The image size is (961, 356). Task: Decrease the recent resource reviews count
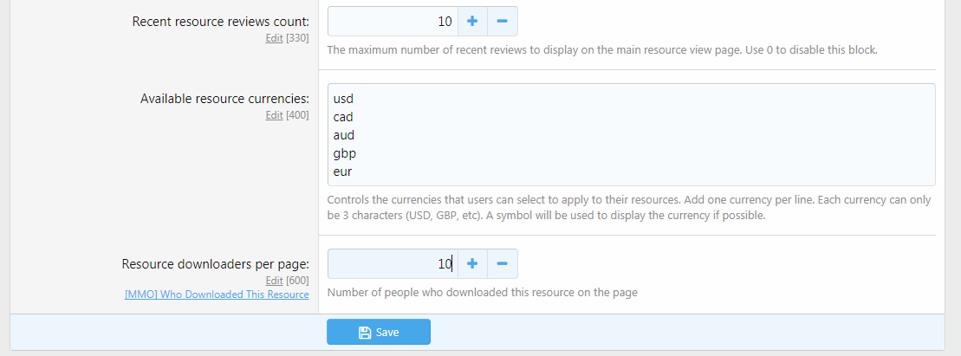pos(503,21)
